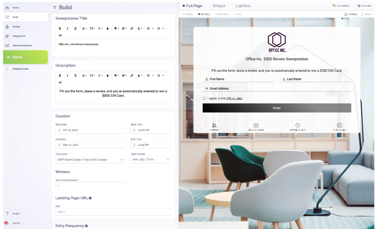Open Advanced Options in sidebar
Viewport: 377px width, 229px height.
(25, 45)
